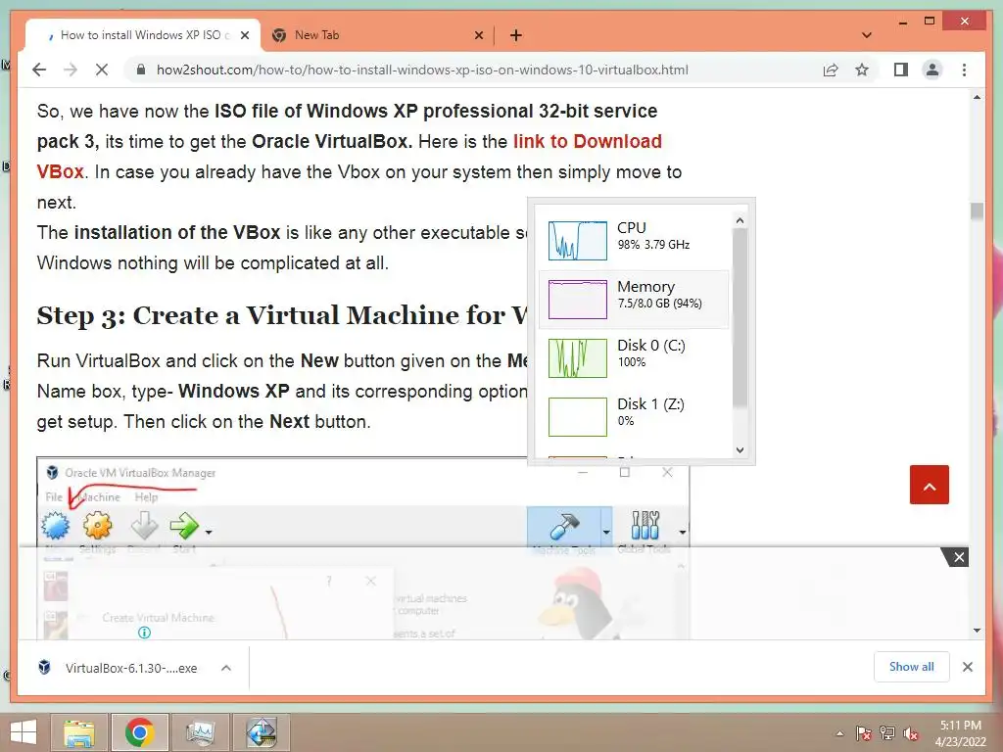1003x752 pixels.
Task: Open the tab search dropdown arrow
Action: [x=867, y=35]
